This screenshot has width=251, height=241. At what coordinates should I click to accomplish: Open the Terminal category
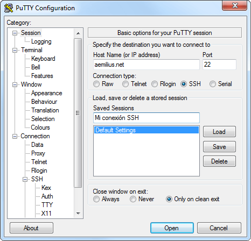pos(32,50)
